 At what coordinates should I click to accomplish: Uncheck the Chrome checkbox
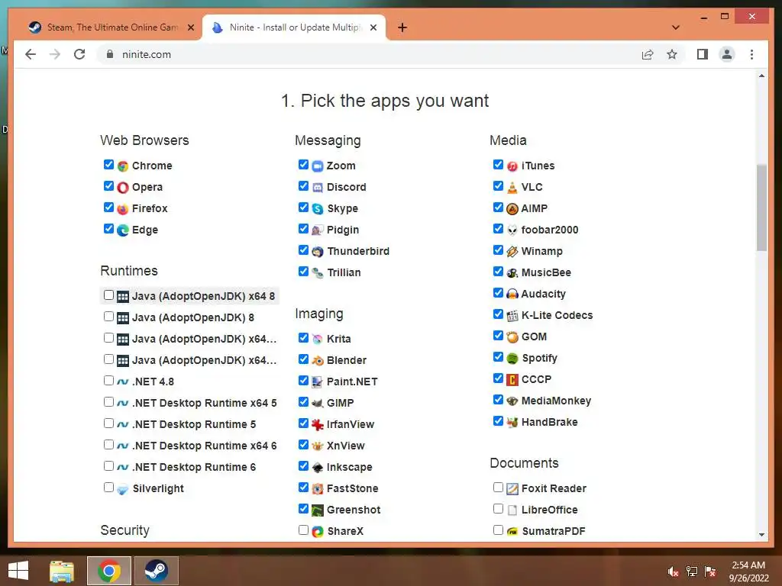pos(108,165)
